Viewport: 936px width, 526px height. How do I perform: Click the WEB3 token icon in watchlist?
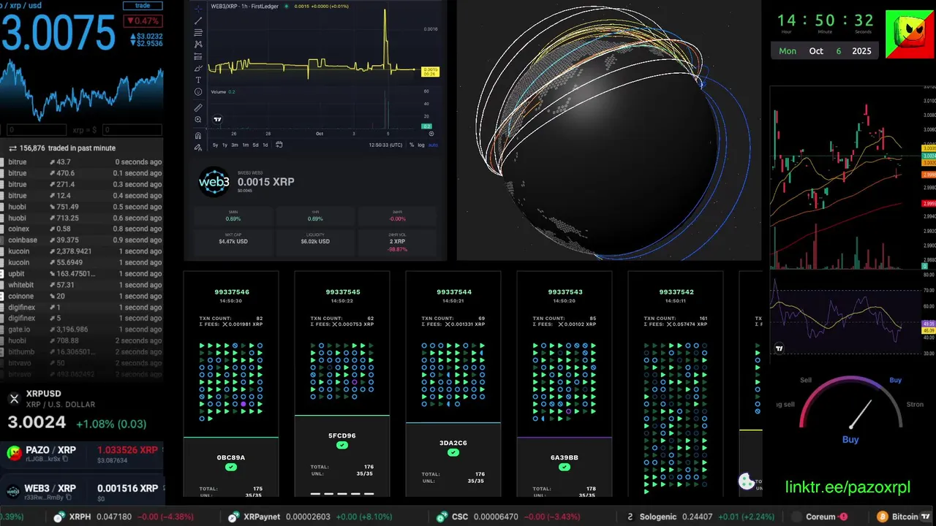click(x=13, y=492)
